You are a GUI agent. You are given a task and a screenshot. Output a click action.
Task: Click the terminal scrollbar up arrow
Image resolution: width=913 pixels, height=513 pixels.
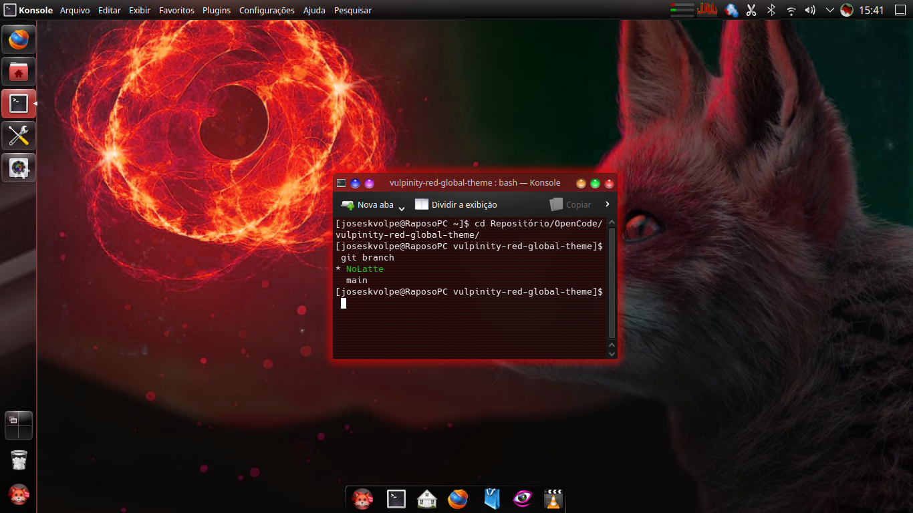(612, 222)
